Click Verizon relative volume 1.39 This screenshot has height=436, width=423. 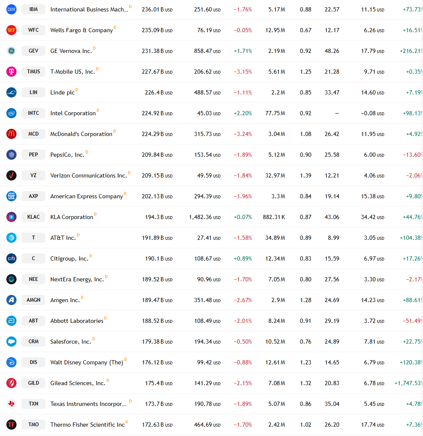click(305, 176)
